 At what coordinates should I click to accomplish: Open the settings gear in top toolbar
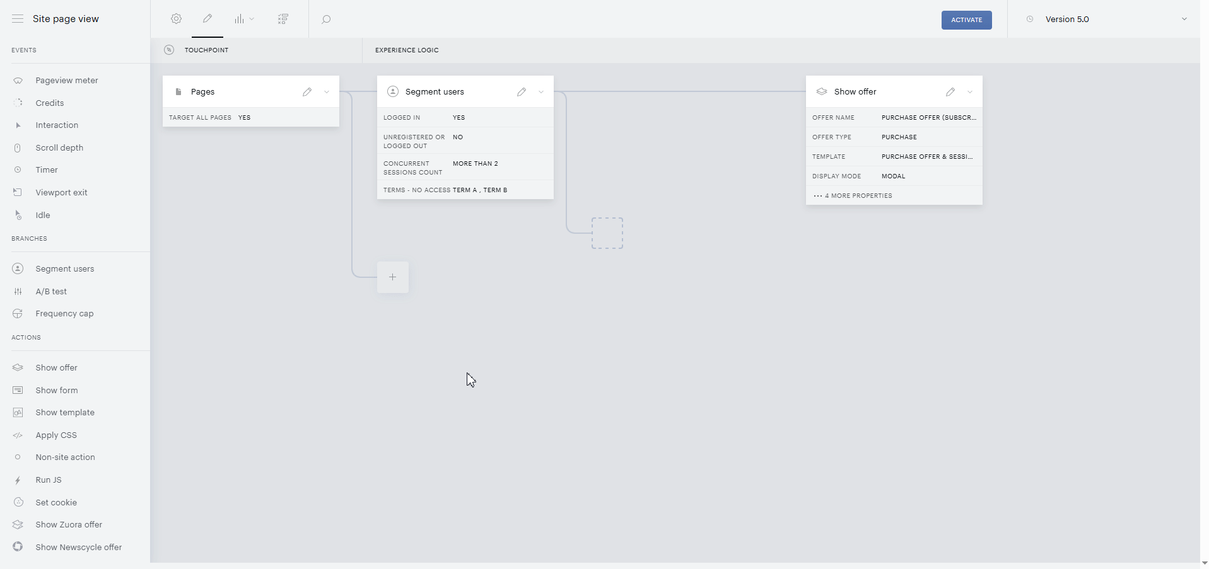point(176,19)
